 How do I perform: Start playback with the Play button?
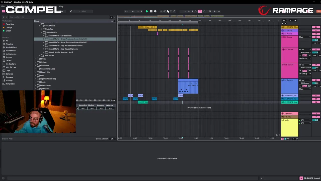pos(147,11)
